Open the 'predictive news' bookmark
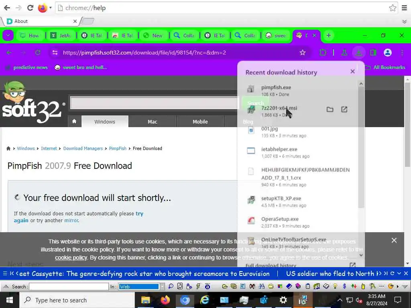The height and width of the screenshot is (308, 411). tap(27, 67)
